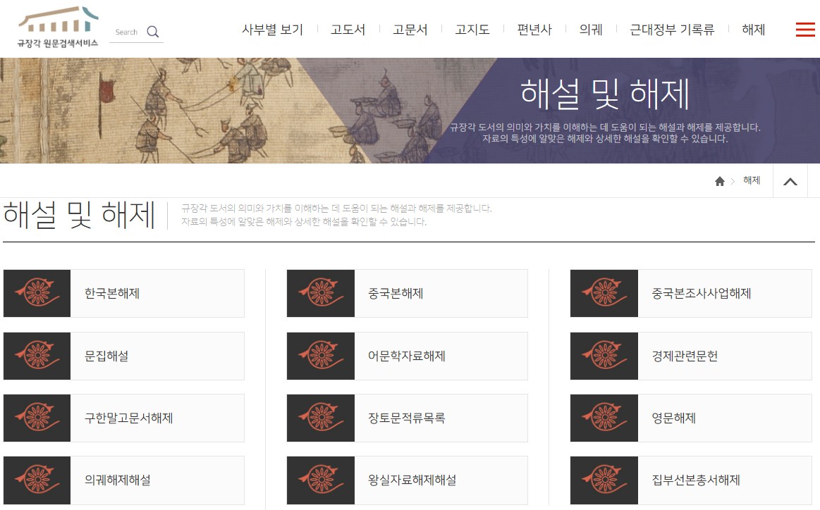The width and height of the screenshot is (820, 510).
Task: Click the emblem icon beside 한국본해제
Action: click(x=37, y=293)
